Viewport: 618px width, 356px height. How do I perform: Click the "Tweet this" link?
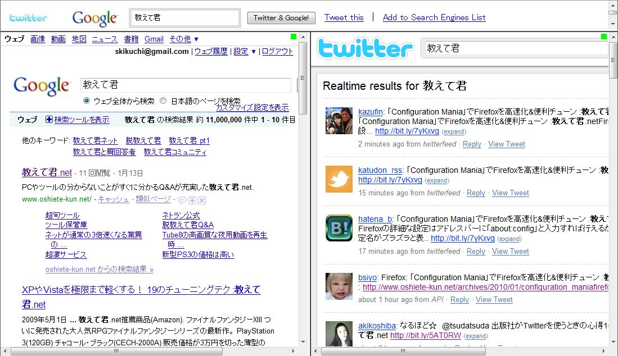pos(344,17)
